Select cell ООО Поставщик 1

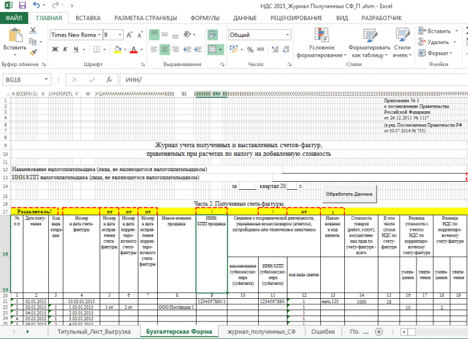coord(177,307)
